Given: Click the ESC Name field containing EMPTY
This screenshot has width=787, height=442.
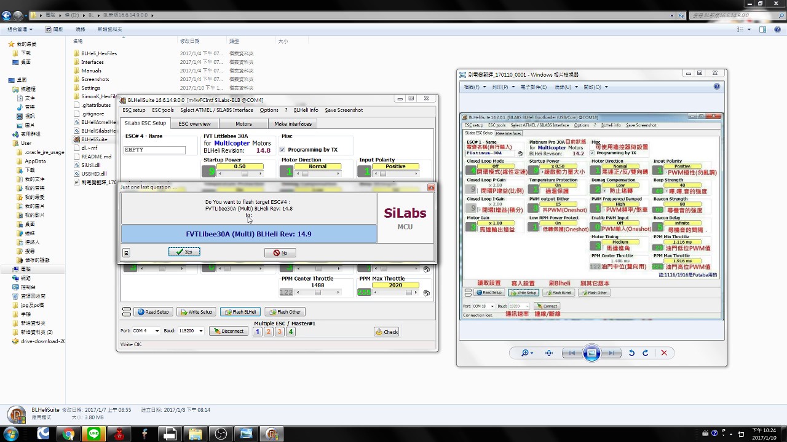Looking at the screenshot, I should coord(154,150).
